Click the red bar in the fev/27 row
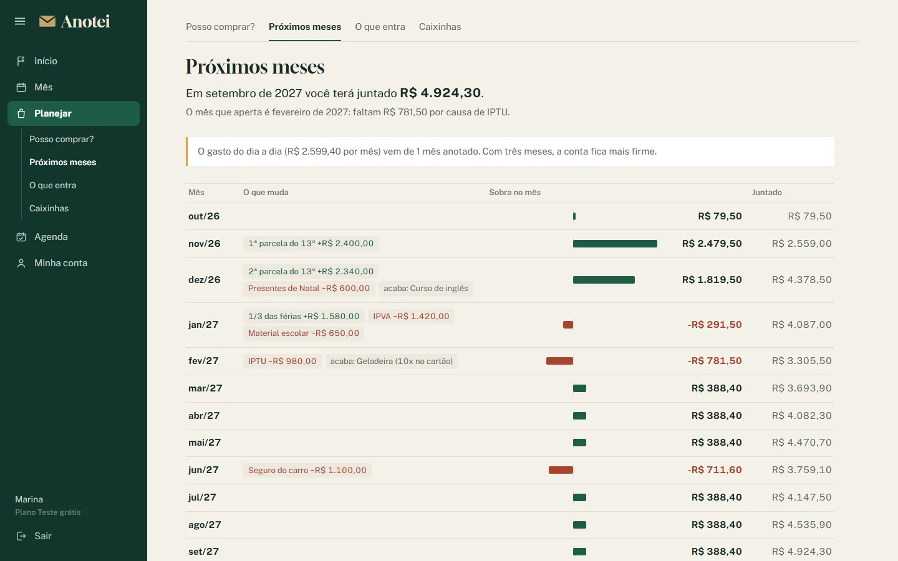Screen dimensions: 898x561 coord(559,361)
